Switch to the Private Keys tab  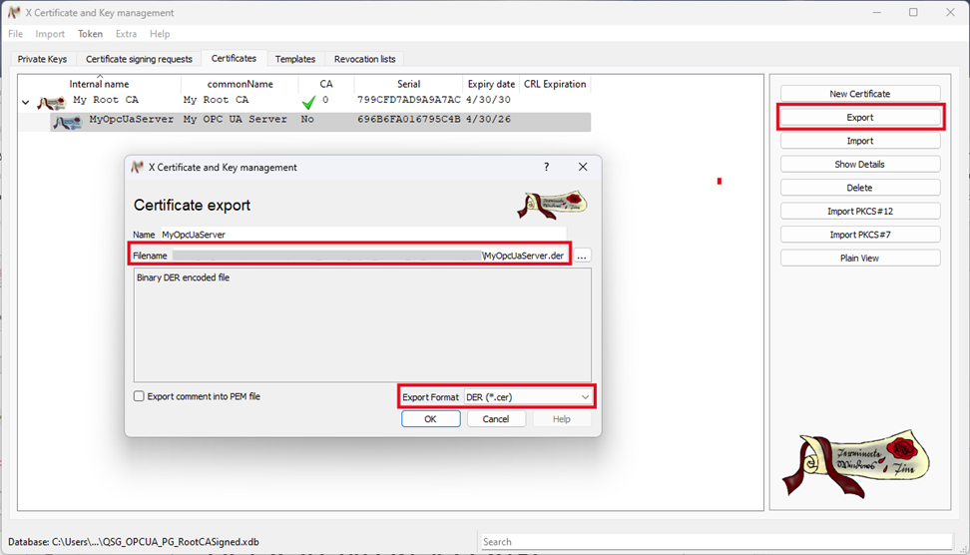(42, 59)
